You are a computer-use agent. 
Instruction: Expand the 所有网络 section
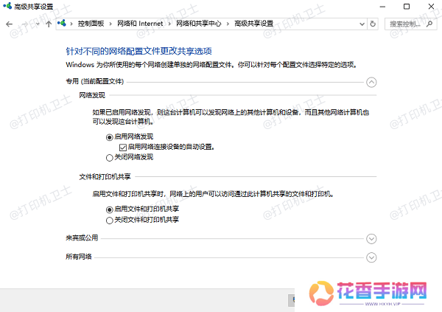371,257
